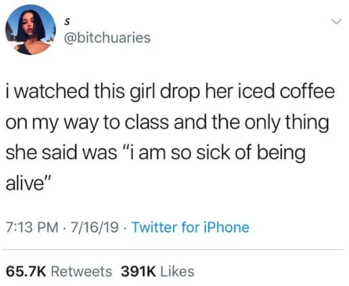Open the @bitchuaries profile handle
The height and width of the screenshot is (286, 349).
[108, 38]
